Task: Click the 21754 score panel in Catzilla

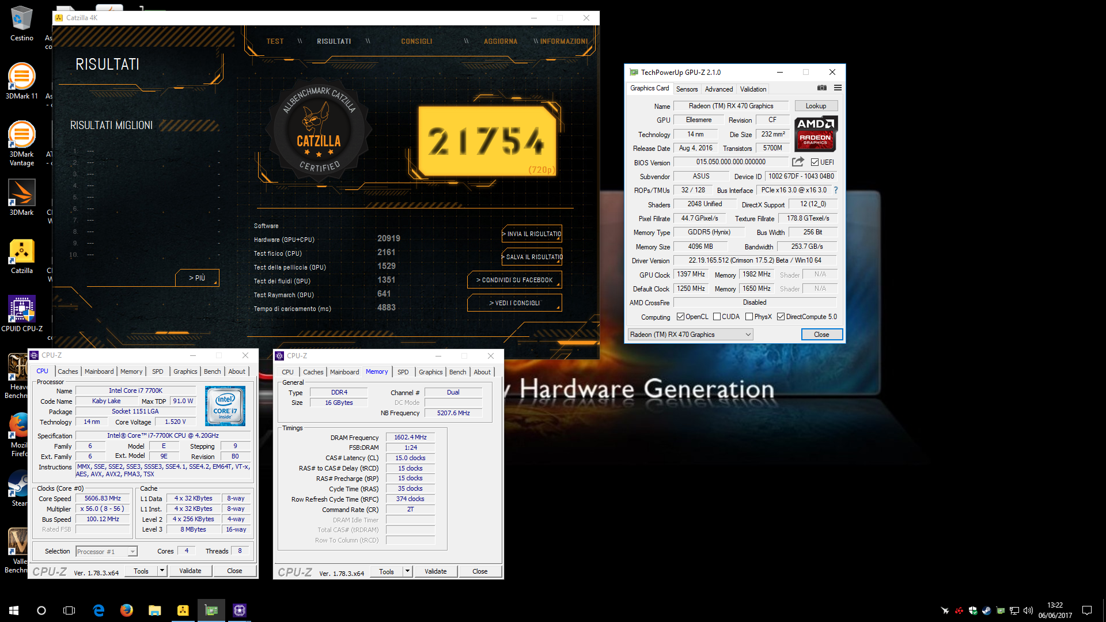Action: [487, 141]
